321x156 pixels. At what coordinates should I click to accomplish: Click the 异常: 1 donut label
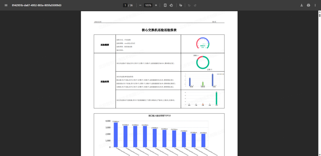tap(196, 55)
